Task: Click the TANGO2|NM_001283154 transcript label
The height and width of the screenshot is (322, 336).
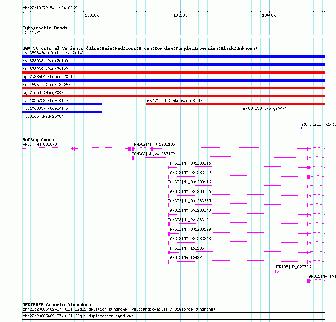Action: tap(190, 220)
